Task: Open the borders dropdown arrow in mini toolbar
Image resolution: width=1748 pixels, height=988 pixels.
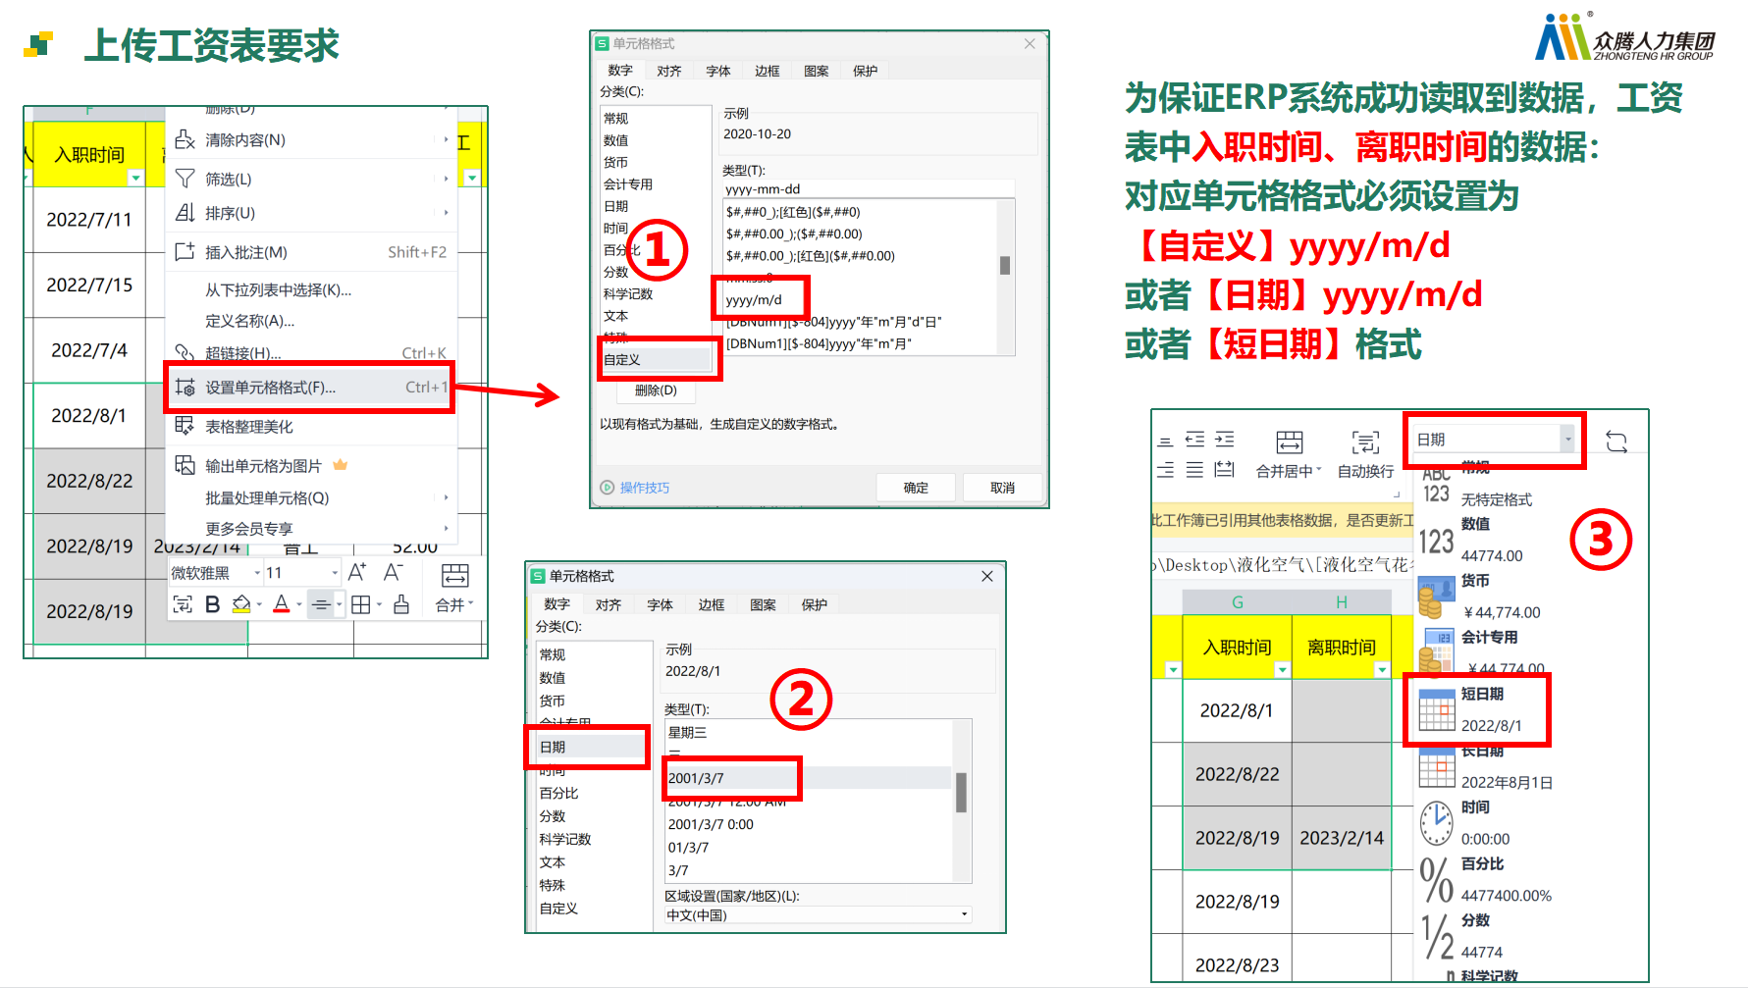Action: 379,605
